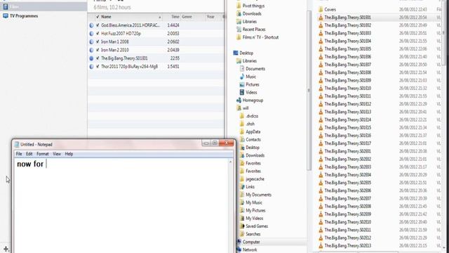The width and height of the screenshot is (449, 253).
Task: Open Notepad Help menu
Action: point(69,154)
